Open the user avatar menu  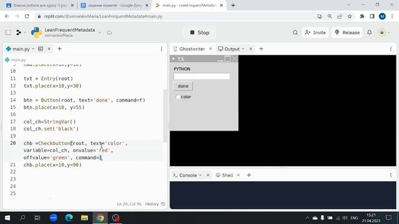[382, 32]
